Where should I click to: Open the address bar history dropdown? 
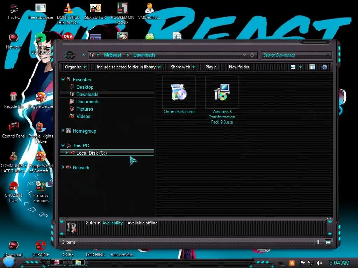[x=244, y=55]
